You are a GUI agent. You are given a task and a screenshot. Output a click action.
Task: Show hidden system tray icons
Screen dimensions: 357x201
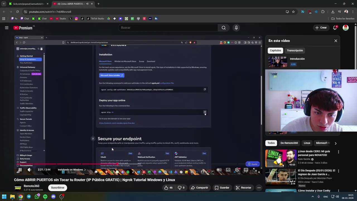pyautogui.click(x=312, y=197)
